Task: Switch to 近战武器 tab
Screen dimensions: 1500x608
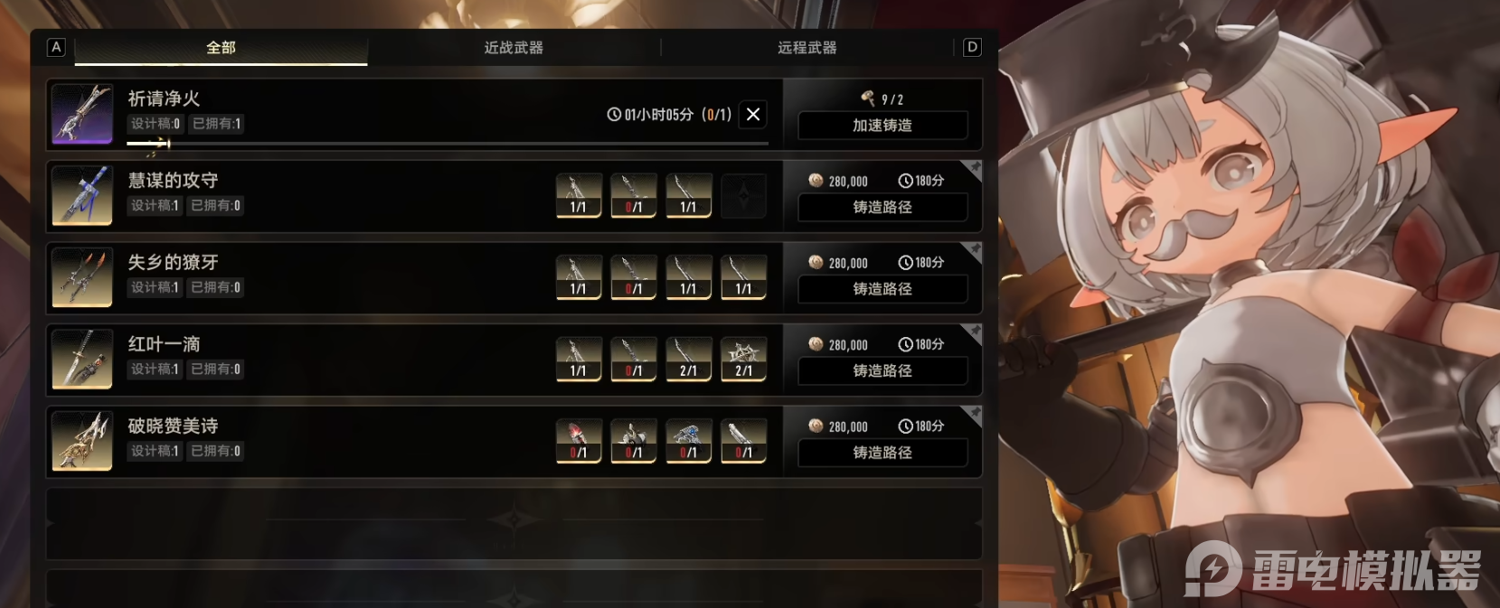Action: click(x=514, y=47)
